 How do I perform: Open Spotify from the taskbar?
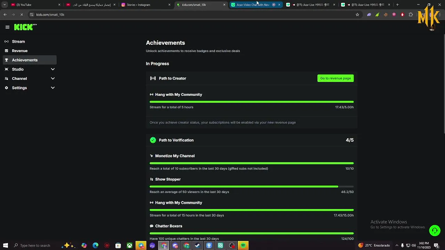(x=243, y=245)
